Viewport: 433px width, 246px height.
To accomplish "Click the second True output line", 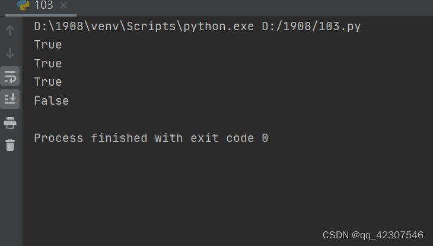I will tap(48, 63).
